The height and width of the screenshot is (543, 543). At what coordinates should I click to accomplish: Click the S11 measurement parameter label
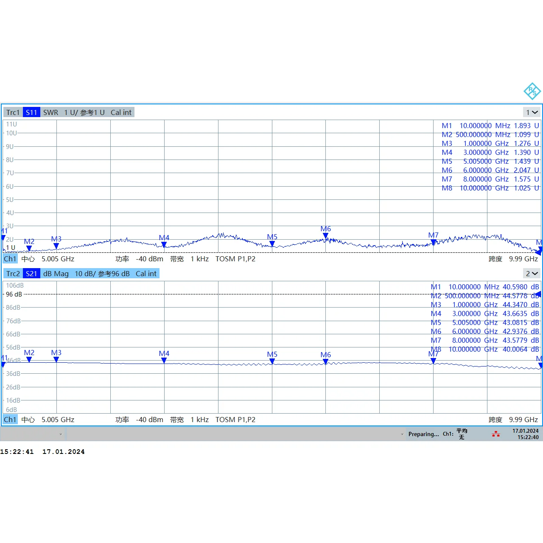click(x=31, y=112)
